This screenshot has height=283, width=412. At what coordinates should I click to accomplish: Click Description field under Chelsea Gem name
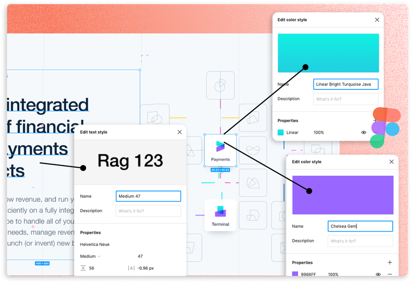pyautogui.click(x=360, y=241)
